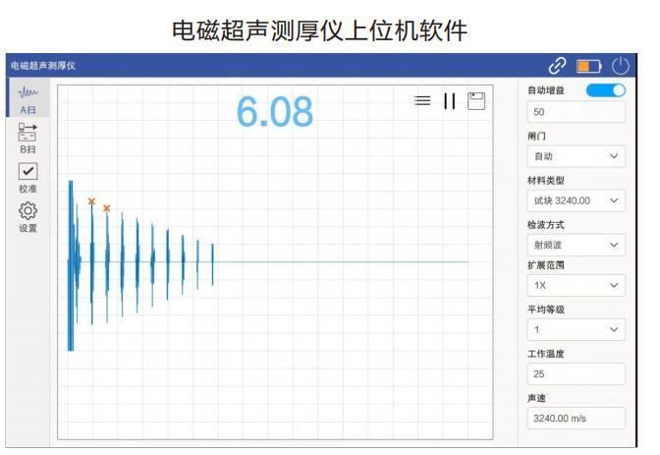Screen dimensions: 660x455
Task: Click the gain value field showing 50
Action: coord(576,112)
